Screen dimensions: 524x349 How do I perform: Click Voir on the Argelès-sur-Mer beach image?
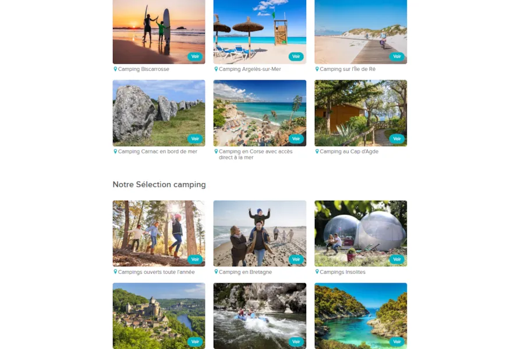[x=296, y=56]
